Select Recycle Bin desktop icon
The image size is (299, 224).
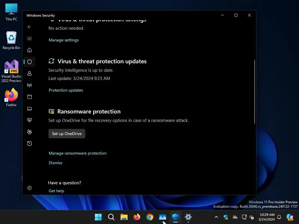click(x=11, y=40)
